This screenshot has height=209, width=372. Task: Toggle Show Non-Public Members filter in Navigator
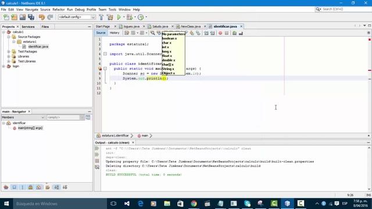(x=31, y=187)
